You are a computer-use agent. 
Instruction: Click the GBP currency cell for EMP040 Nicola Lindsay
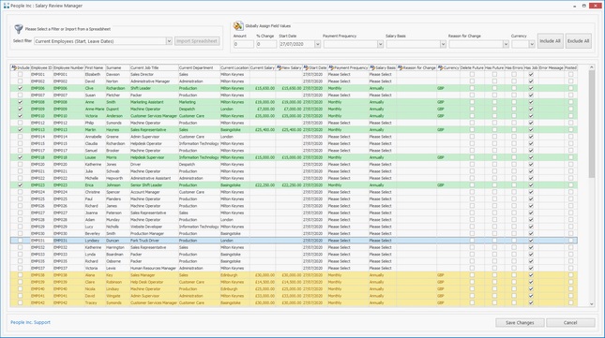(x=448, y=289)
